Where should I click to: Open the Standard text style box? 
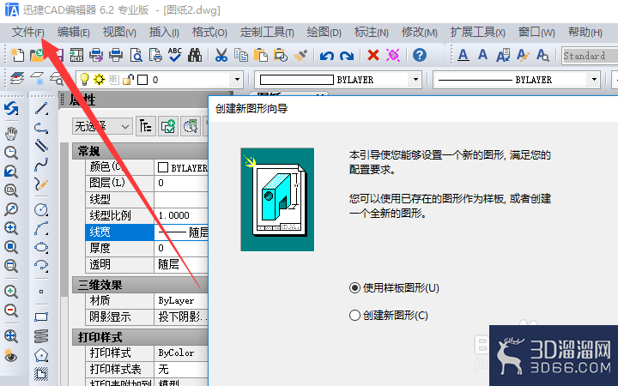coord(590,56)
